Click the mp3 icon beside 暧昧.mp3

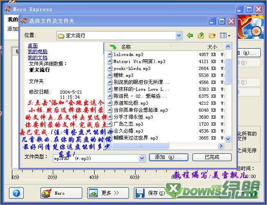point(110,75)
